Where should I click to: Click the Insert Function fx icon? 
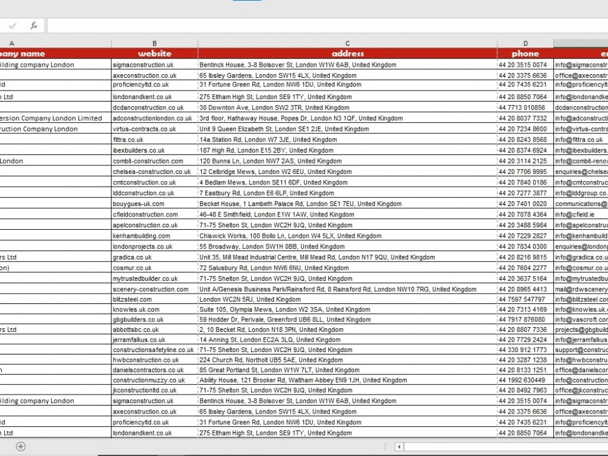coord(33,26)
